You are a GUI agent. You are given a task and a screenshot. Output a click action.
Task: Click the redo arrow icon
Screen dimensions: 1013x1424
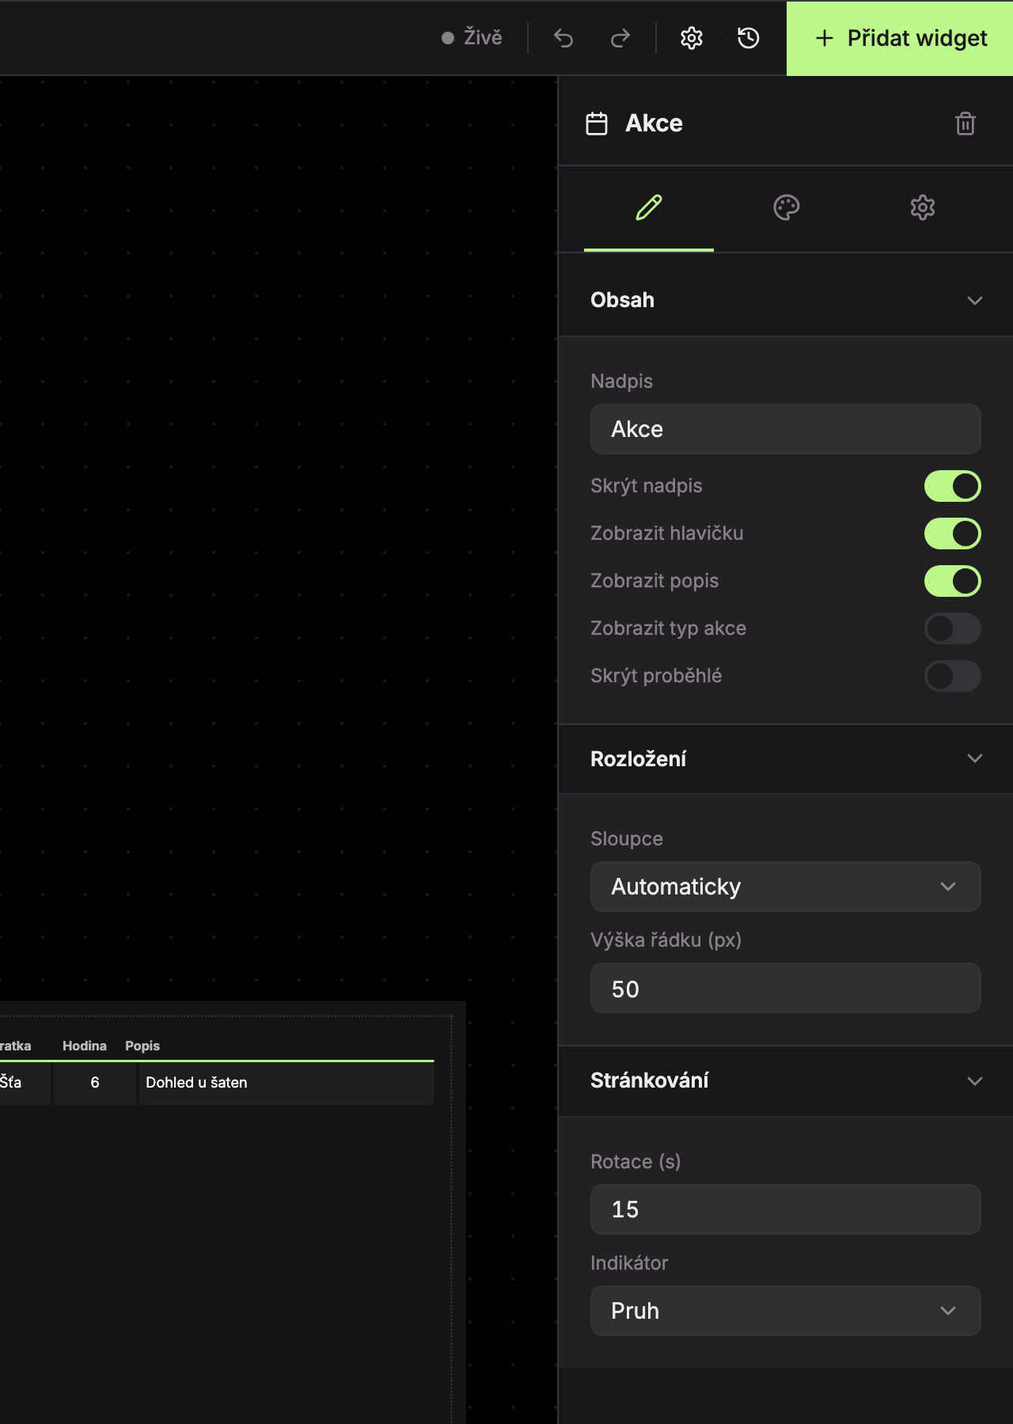(x=620, y=38)
